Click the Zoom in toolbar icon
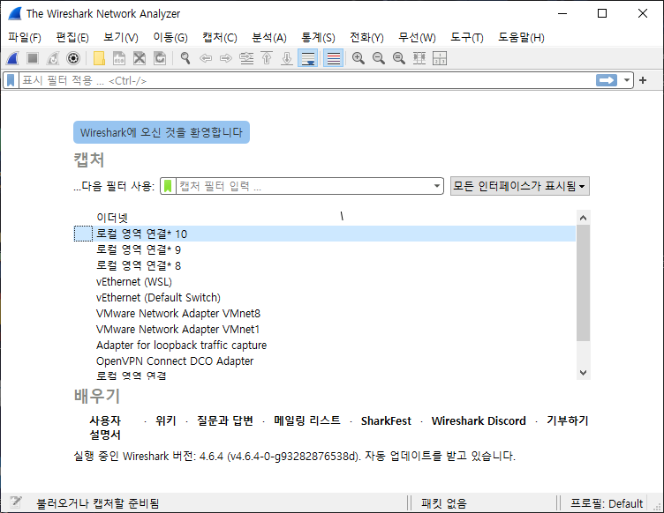The width and height of the screenshot is (664, 513). 358,58
